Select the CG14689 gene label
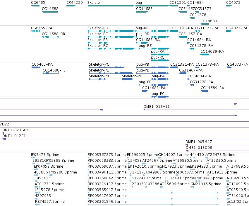Screen dimensions: 249x206 point(209,21)
